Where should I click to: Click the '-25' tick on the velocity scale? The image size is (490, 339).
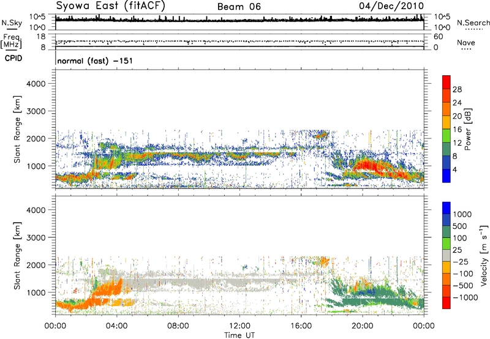(x=462, y=261)
